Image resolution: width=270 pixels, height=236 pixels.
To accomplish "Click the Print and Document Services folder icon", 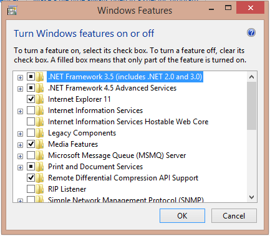I will pos(39,167).
